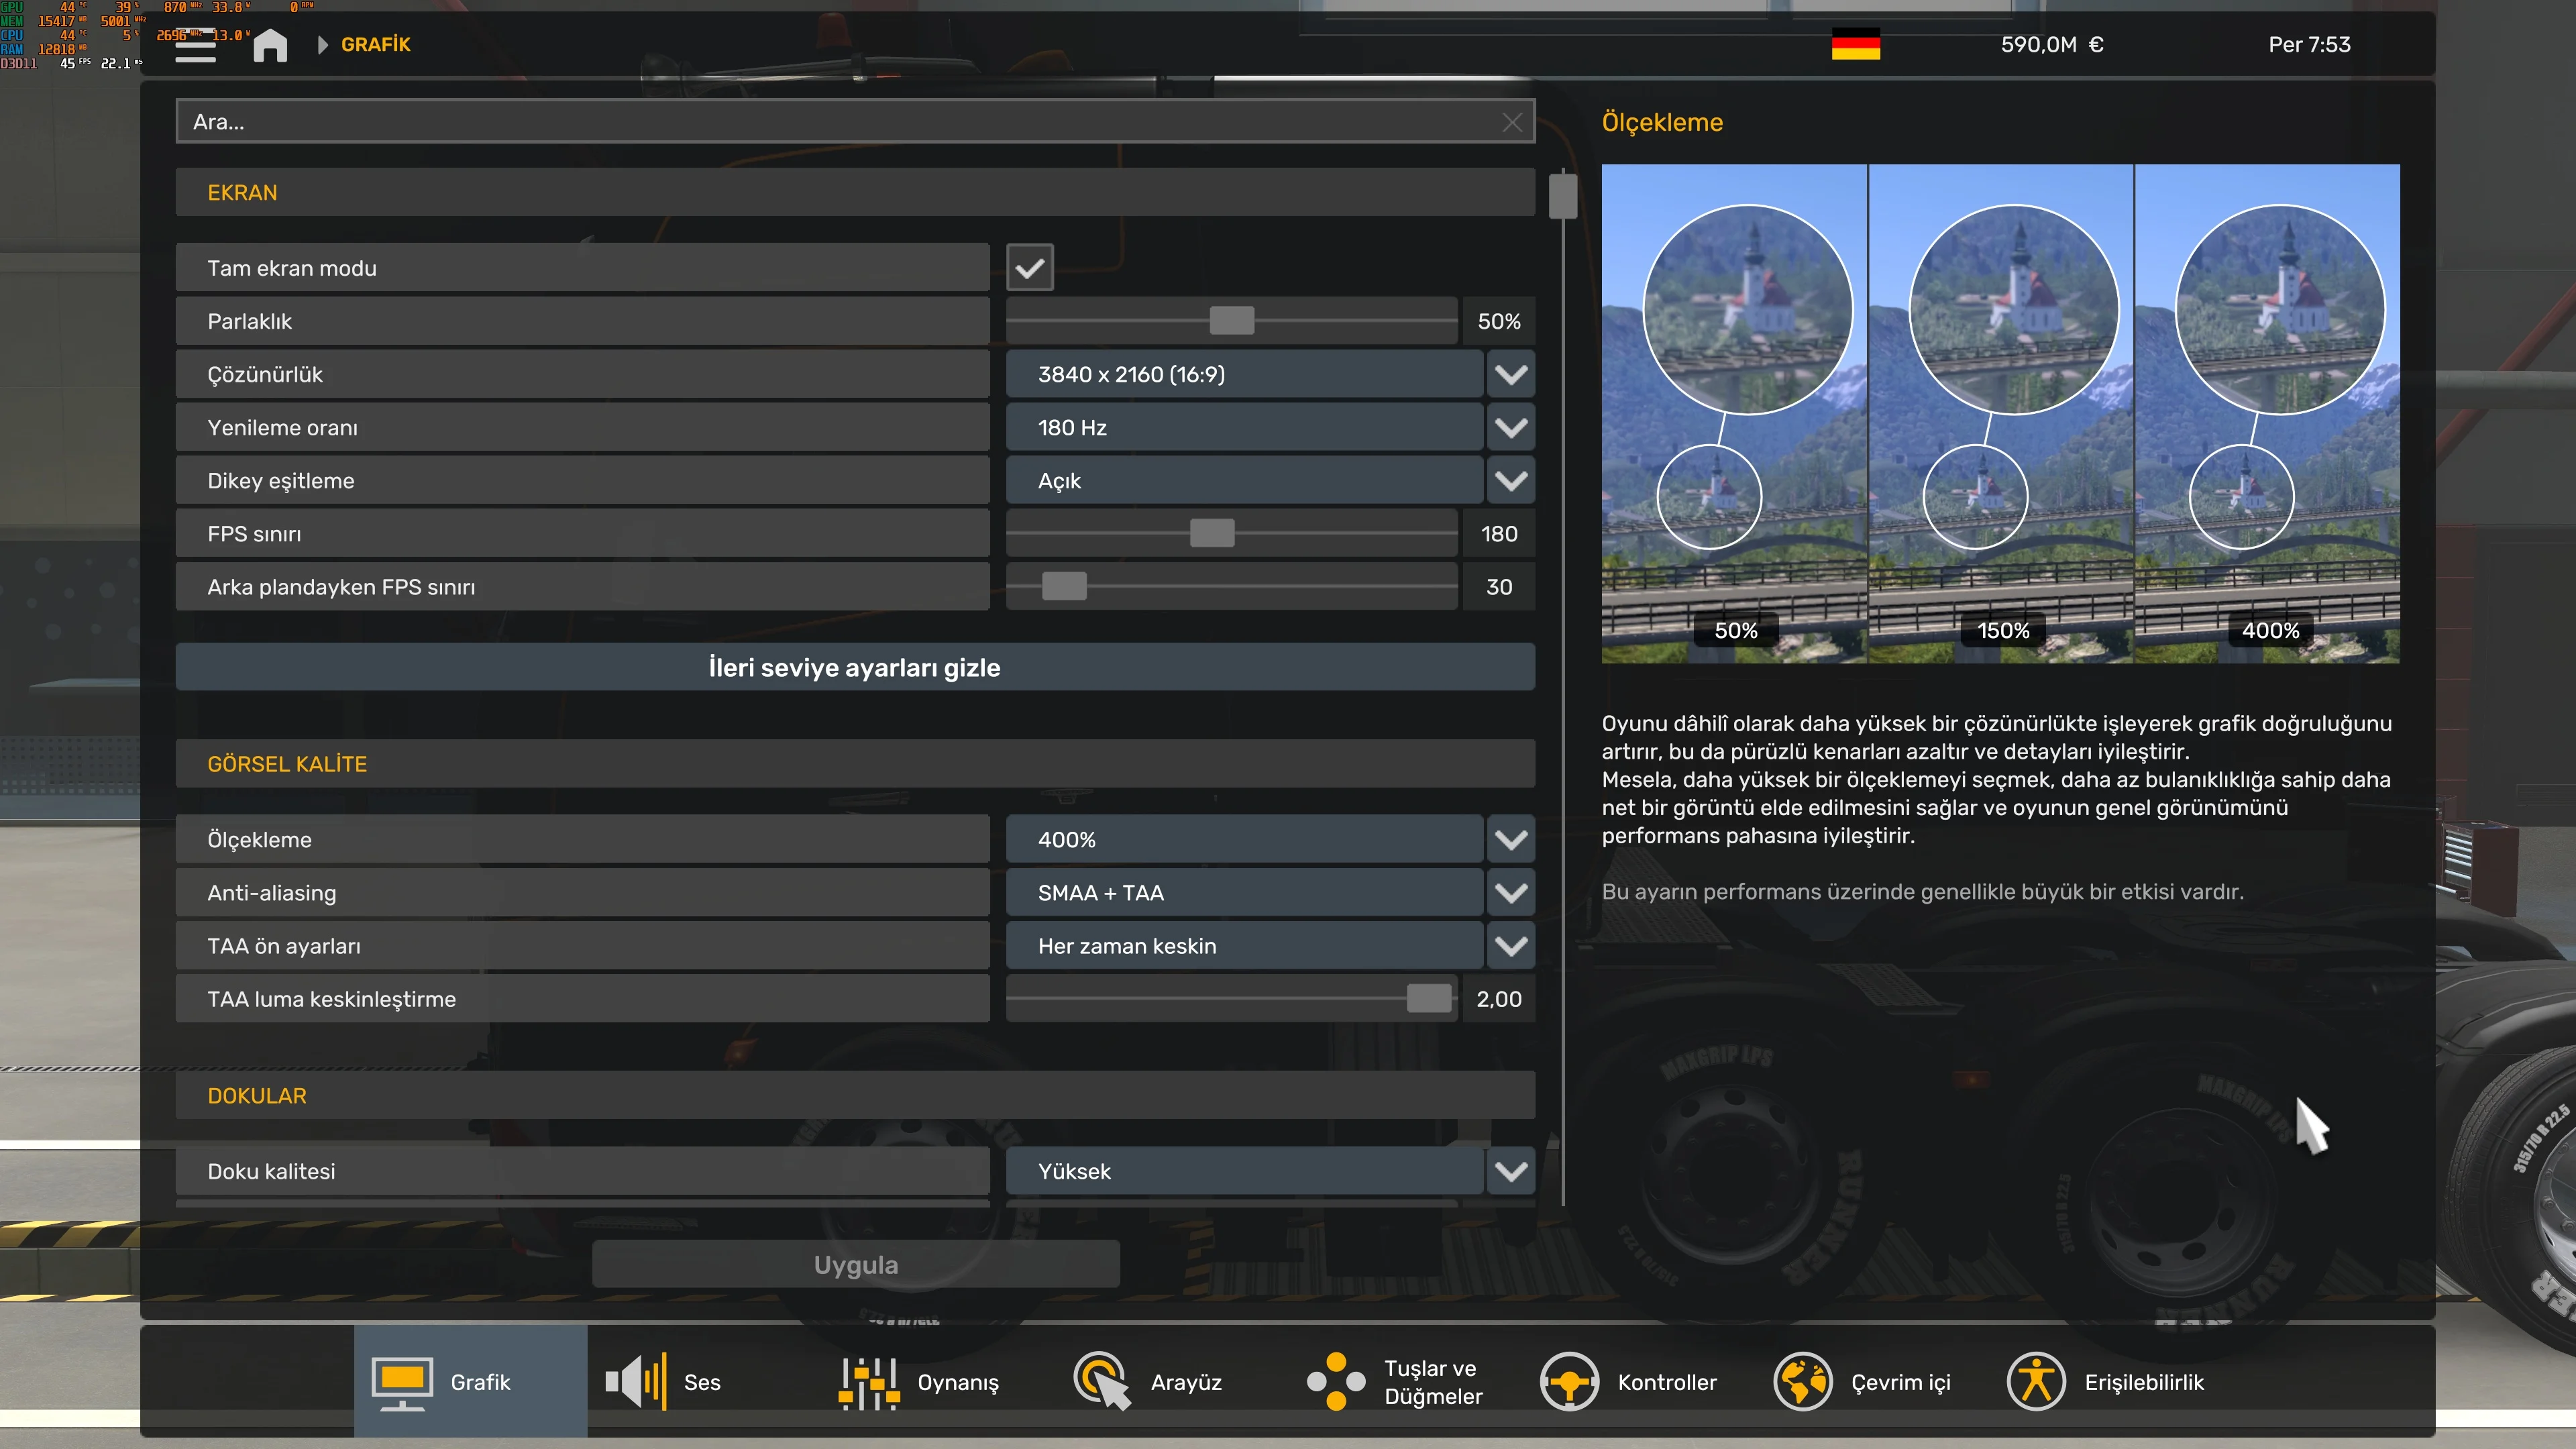Open the Kontroller steering wheel icon
Viewport: 2576px width, 1449px height.
pos(1569,1382)
